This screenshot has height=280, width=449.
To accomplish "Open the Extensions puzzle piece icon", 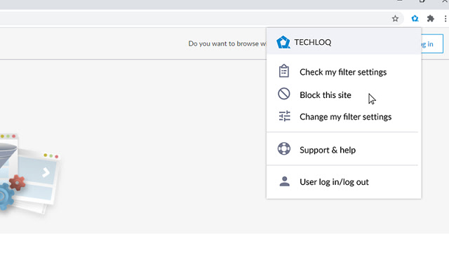I will (431, 19).
